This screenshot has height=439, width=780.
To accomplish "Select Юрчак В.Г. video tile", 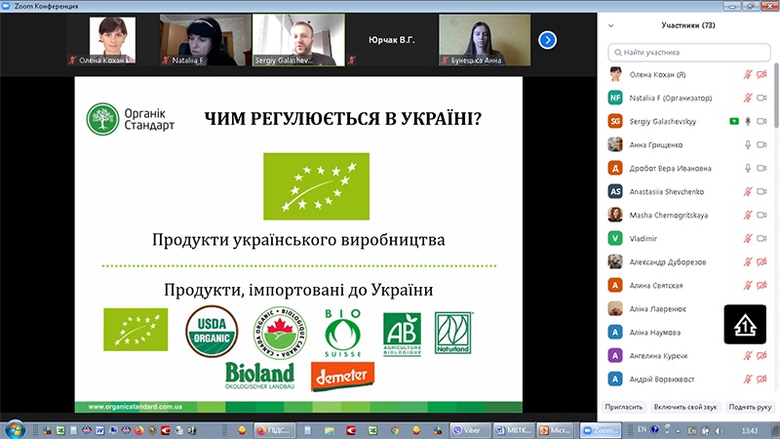I will click(x=392, y=40).
